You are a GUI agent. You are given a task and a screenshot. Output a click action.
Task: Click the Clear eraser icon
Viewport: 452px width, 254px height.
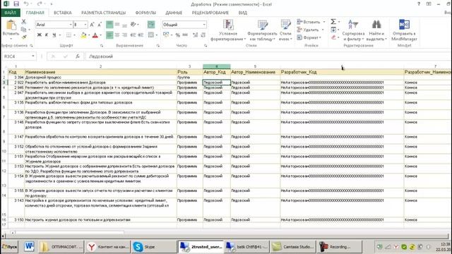point(333,37)
